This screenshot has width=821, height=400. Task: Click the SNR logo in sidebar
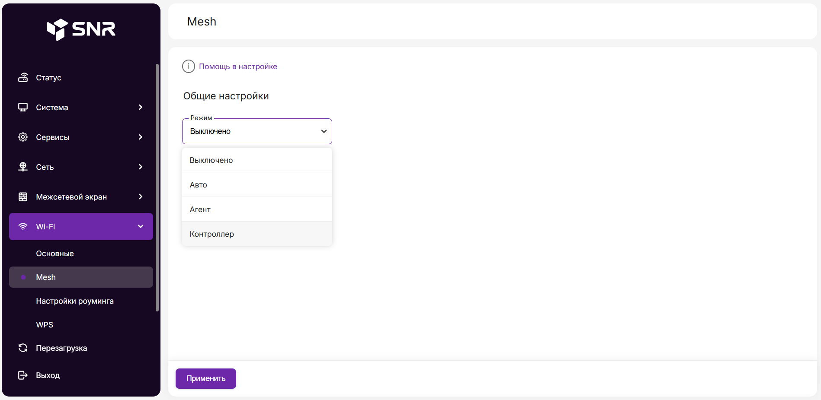[81, 29]
